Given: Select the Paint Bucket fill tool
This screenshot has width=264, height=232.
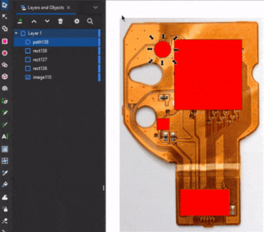Looking at the screenshot, I should tap(5, 184).
